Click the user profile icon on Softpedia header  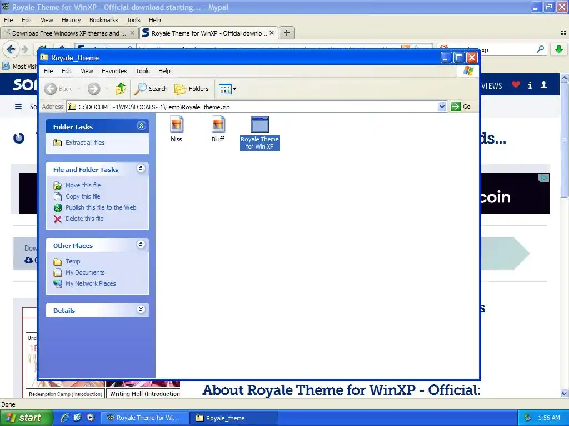[x=543, y=85]
